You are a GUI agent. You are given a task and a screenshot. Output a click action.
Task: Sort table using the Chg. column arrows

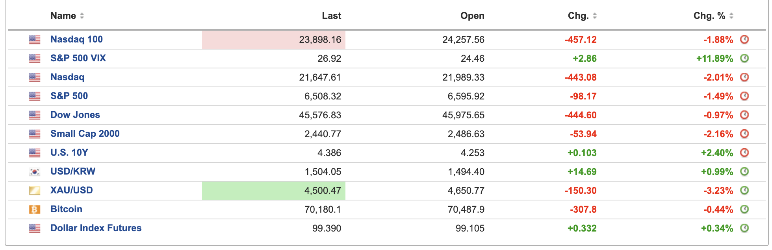595,16
